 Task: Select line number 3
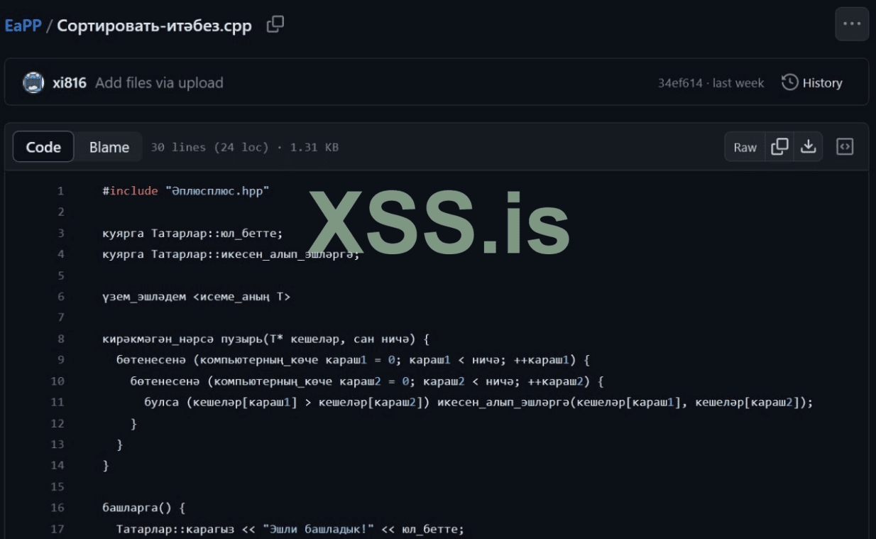pyautogui.click(x=60, y=233)
